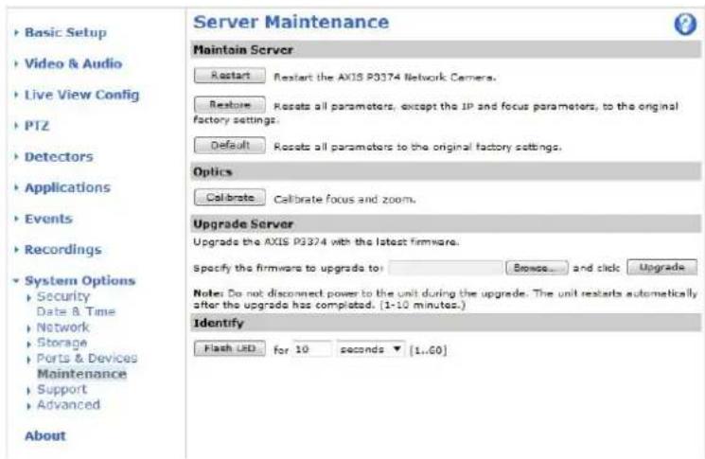Expand the Applications menu
705x459 pixels.
pyautogui.click(x=67, y=188)
